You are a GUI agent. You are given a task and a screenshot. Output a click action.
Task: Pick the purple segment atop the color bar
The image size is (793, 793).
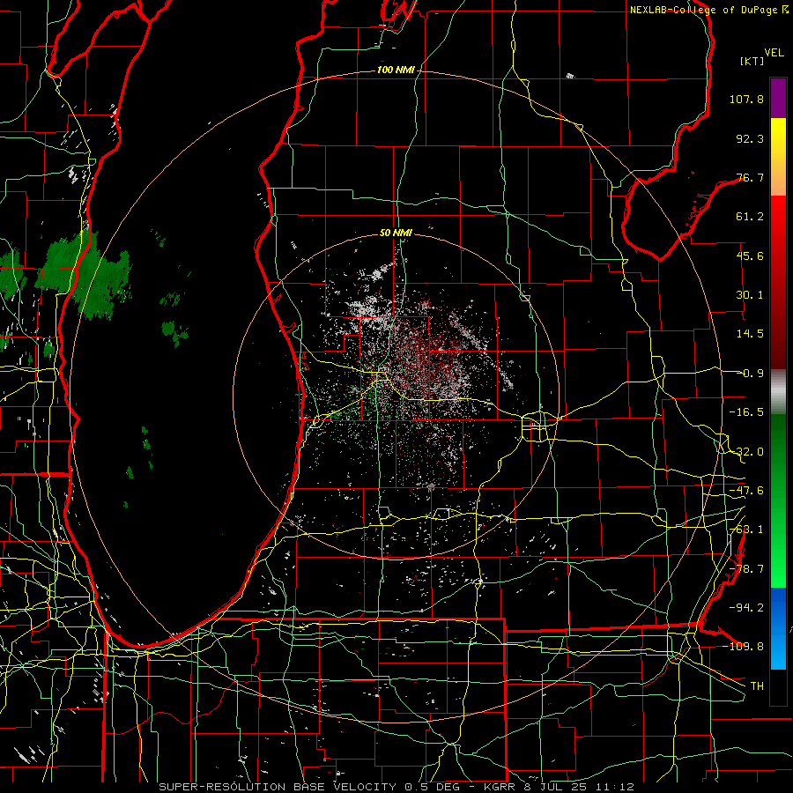[778, 98]
